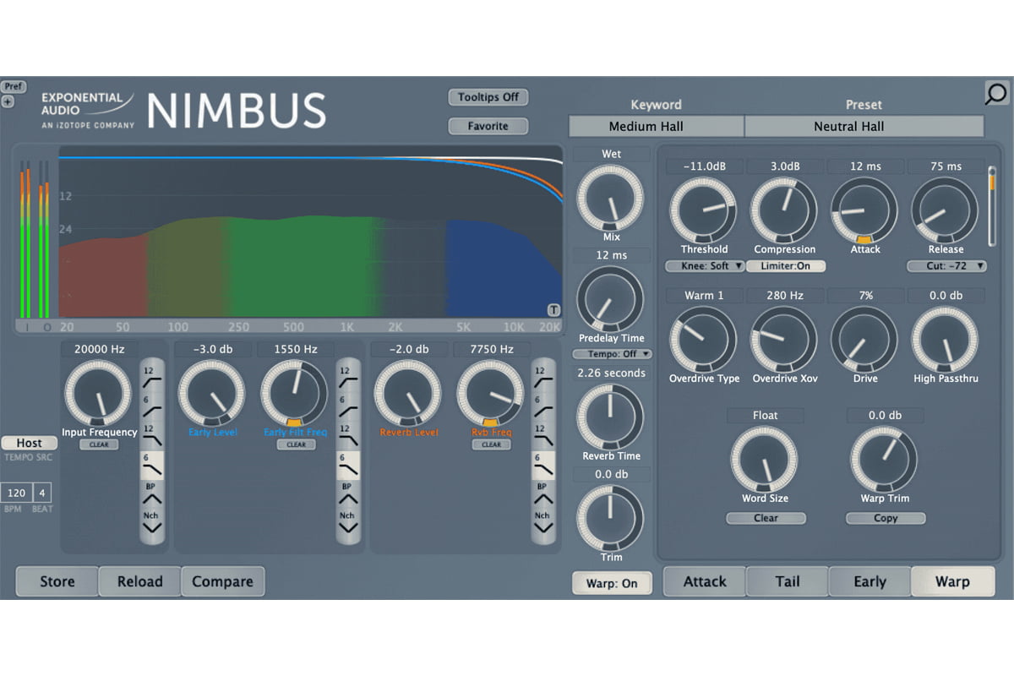The height and width of the screenshot is (676, 1014).
Task: Select 12 dB low-pass for Early Filt Freq
Action: tap(349, 435)
